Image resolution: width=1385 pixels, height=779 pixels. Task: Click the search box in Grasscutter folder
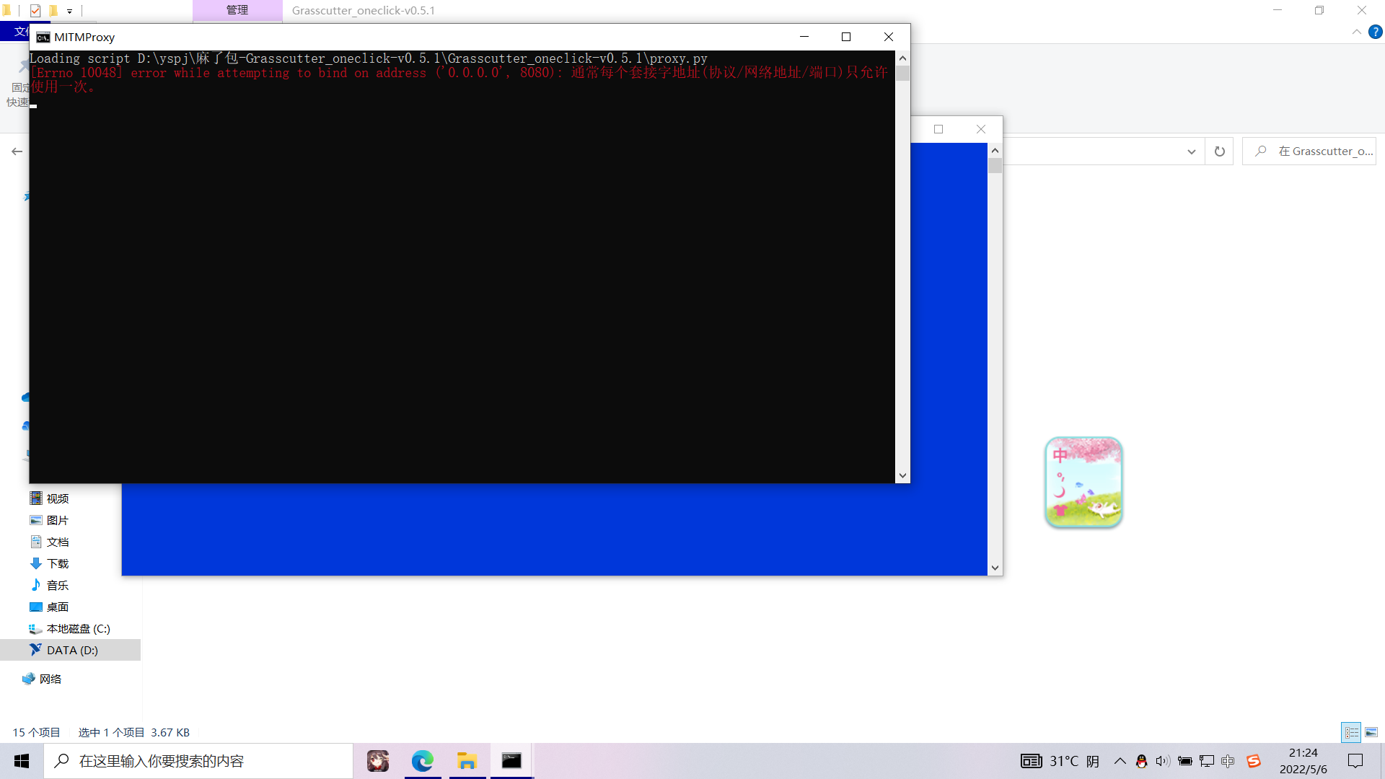tap(1309, 151)
